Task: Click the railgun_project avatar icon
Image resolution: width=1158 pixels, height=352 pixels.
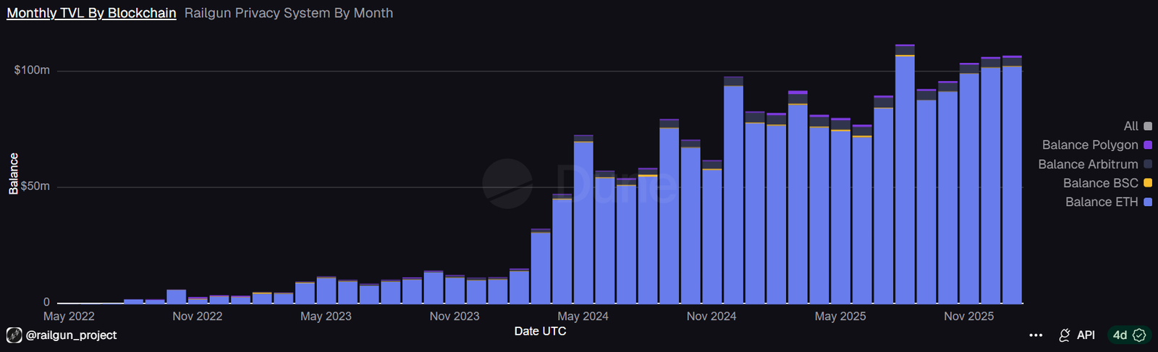Action: [14, 335]
